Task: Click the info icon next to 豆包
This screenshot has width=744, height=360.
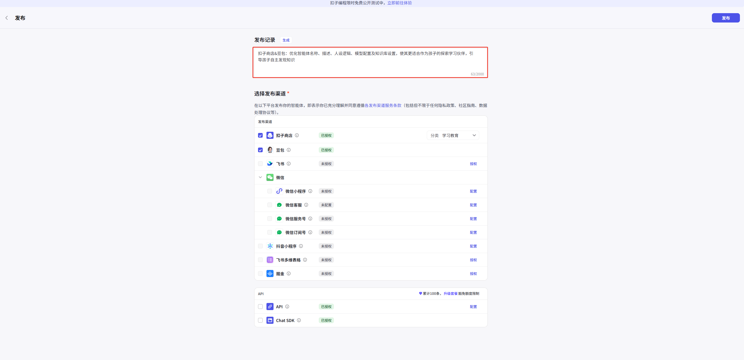Action: point(289,150)
